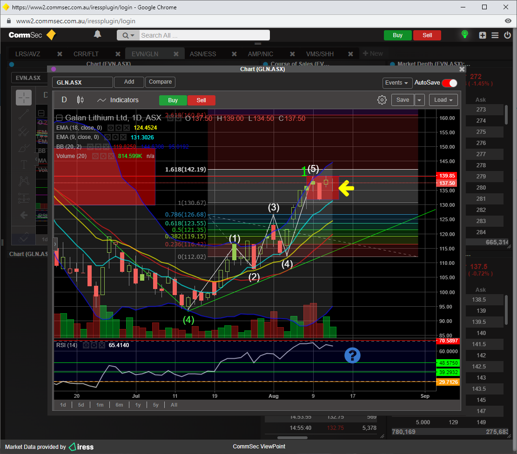Select the brush drawing tool
The image size is (517, 454).
click(24, 148)
